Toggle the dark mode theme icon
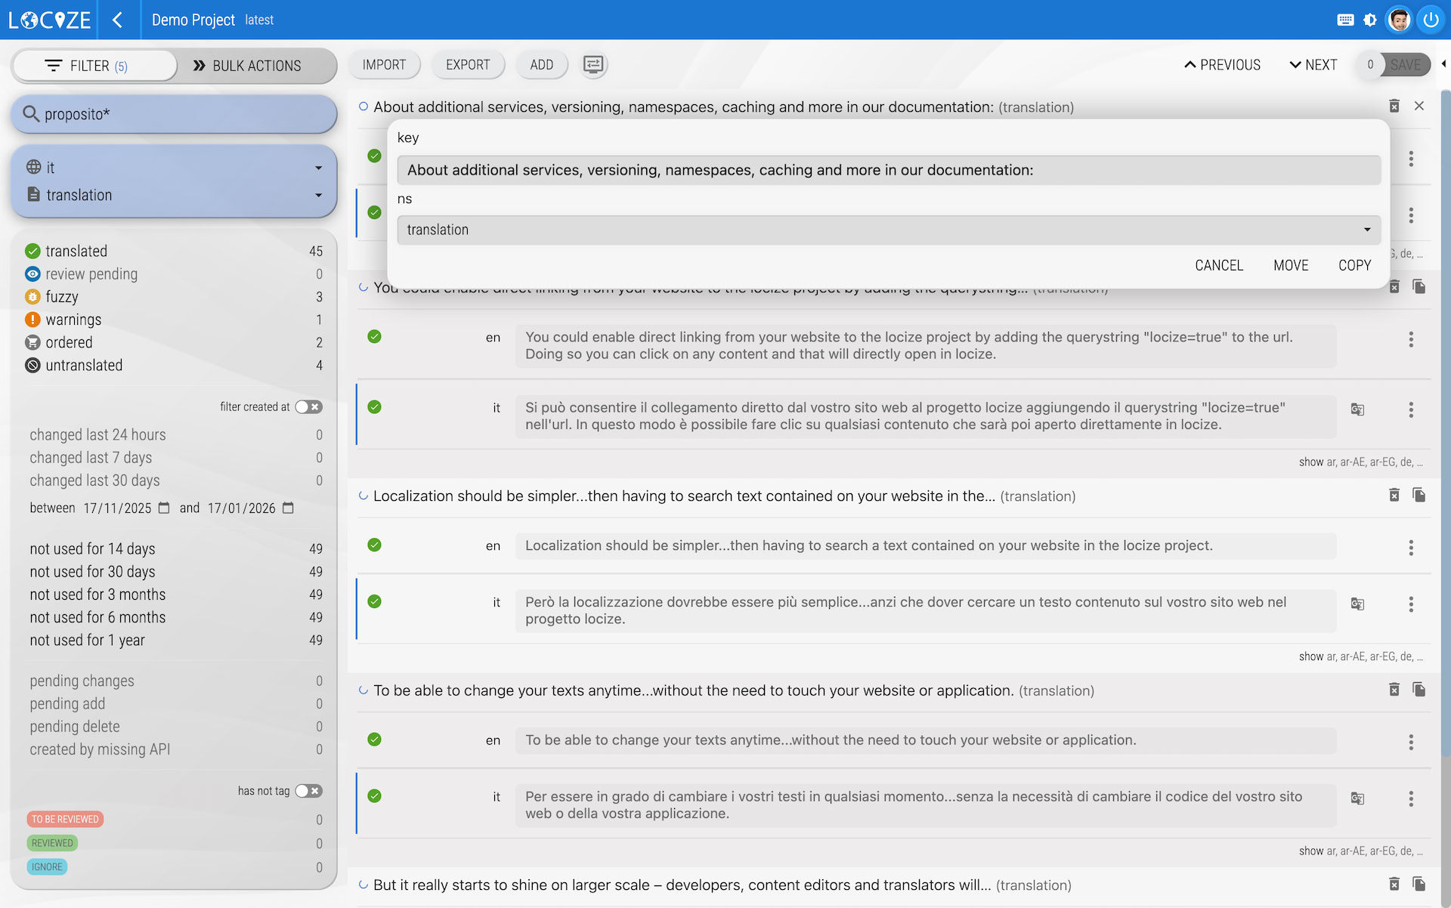The width and height of the screenshot is (1451, 908). (x=1370, y=20)
